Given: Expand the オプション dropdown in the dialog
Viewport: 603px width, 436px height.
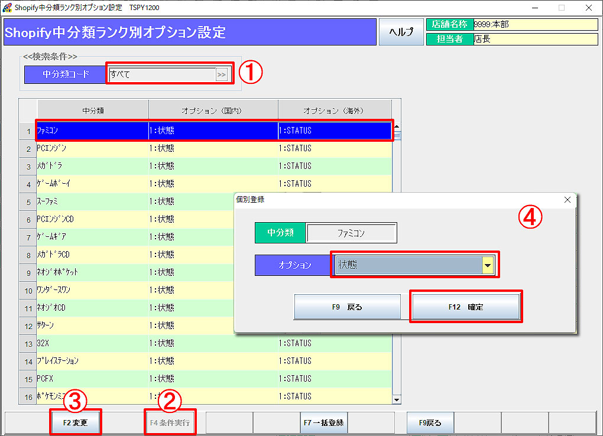Looking at the screenshot, I should coord(488,266).
